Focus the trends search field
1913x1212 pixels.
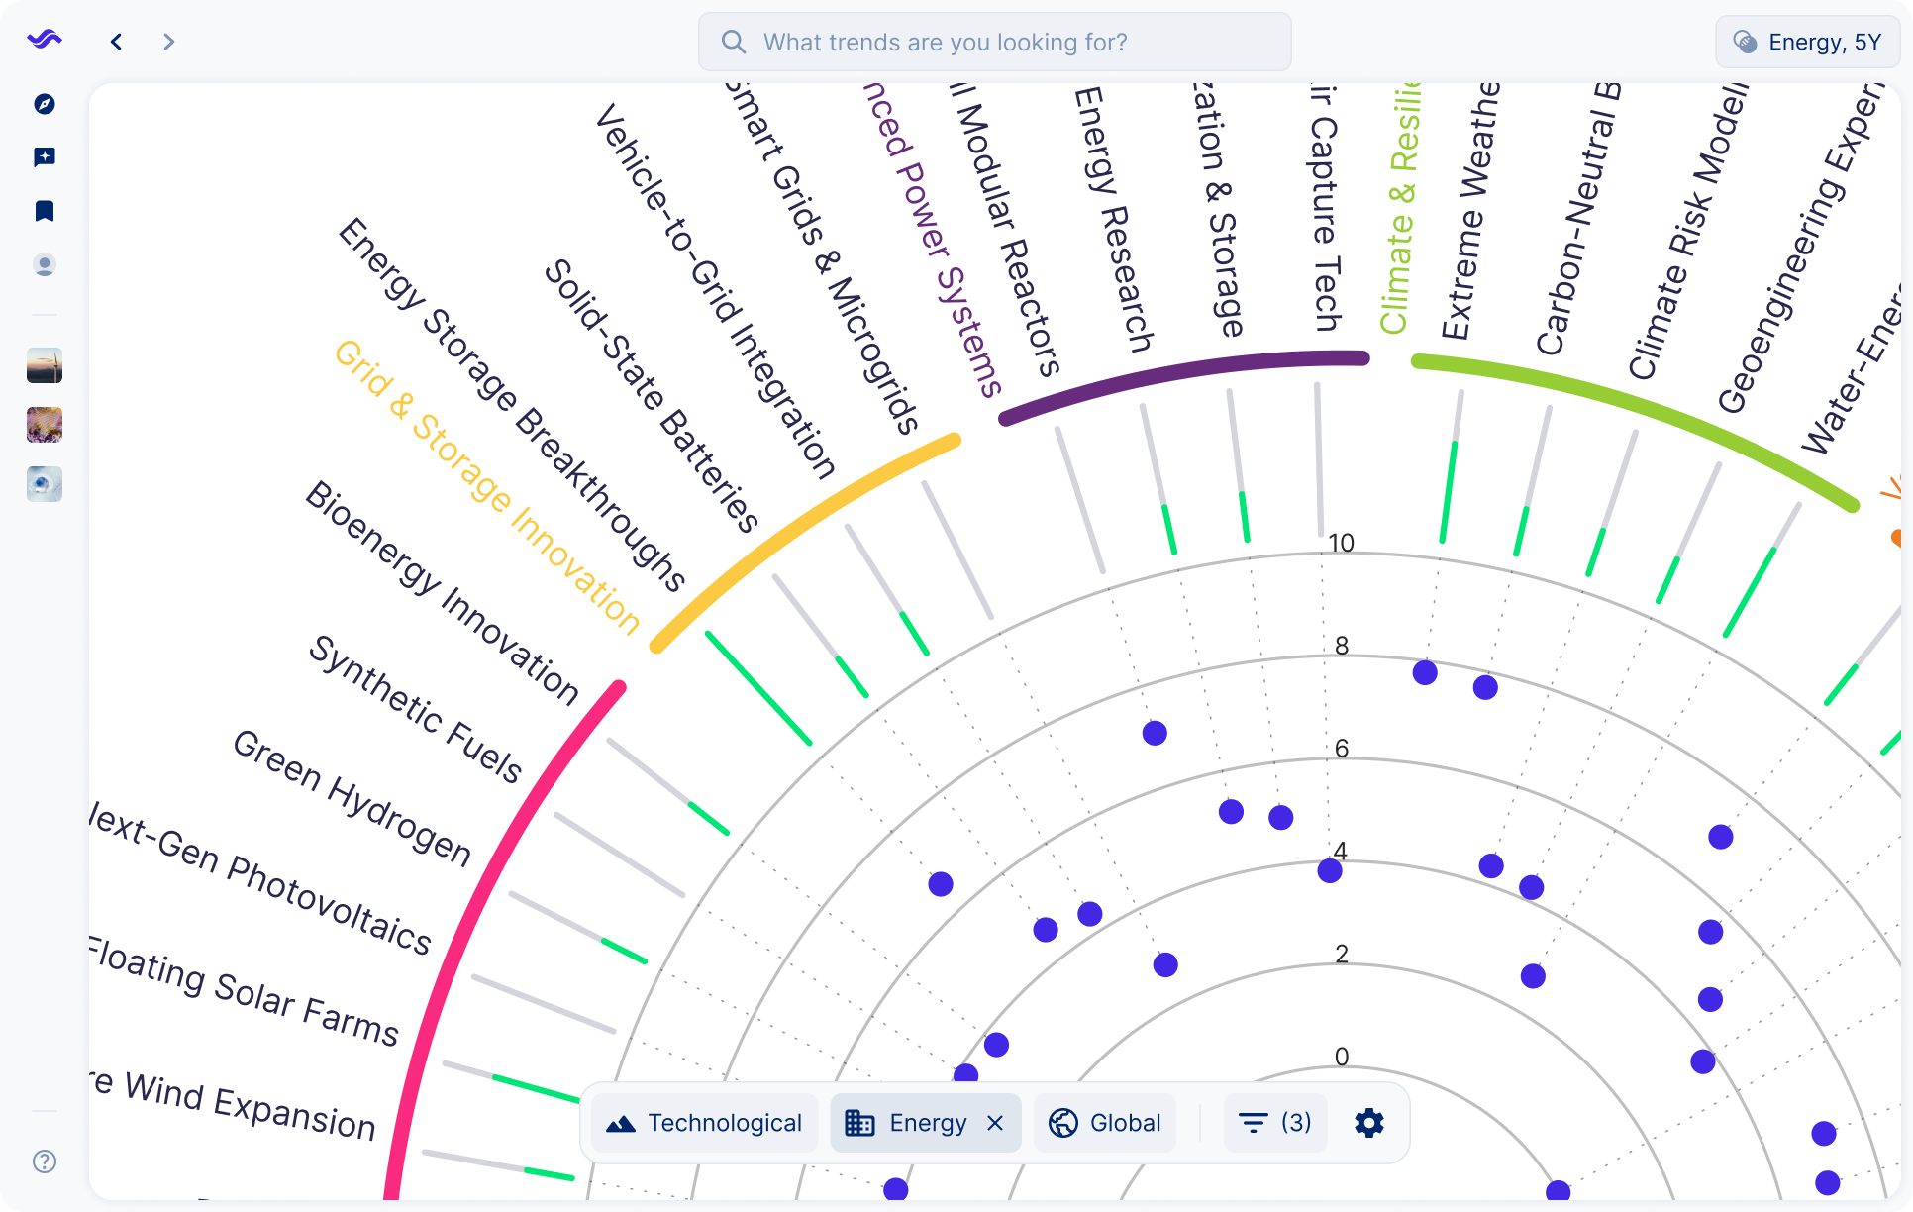[995, 42]
